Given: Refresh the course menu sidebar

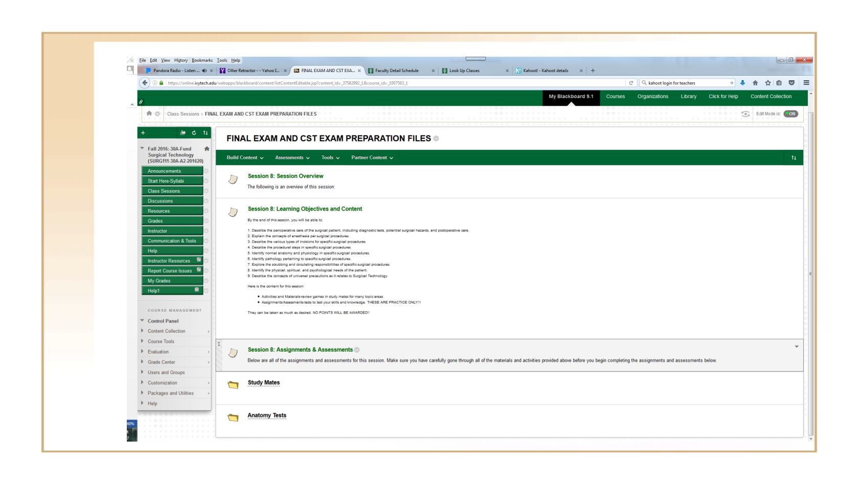Looking at the screenshot, I should click(194, 133).
